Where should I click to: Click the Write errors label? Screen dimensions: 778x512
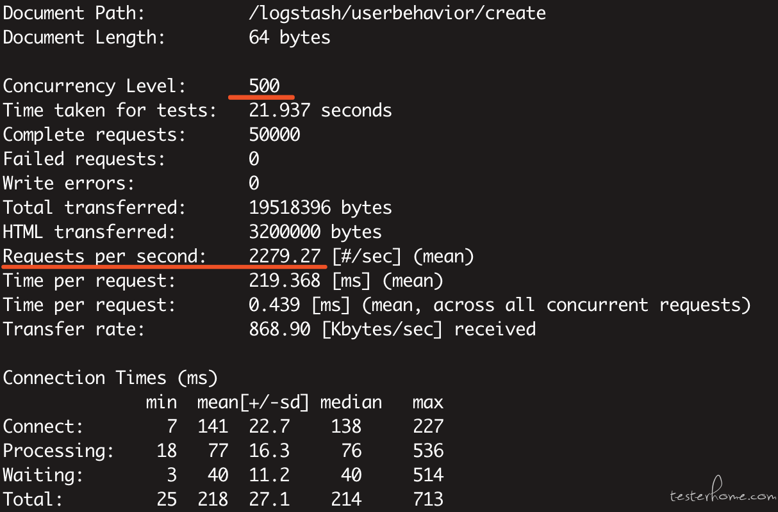pyautogui.click(x=69, y=183)
